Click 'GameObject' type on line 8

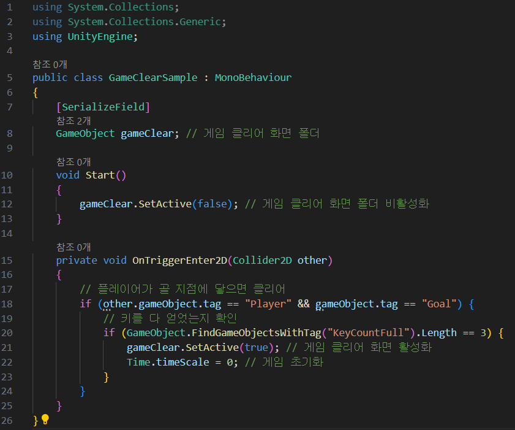[x=85, y=134]
